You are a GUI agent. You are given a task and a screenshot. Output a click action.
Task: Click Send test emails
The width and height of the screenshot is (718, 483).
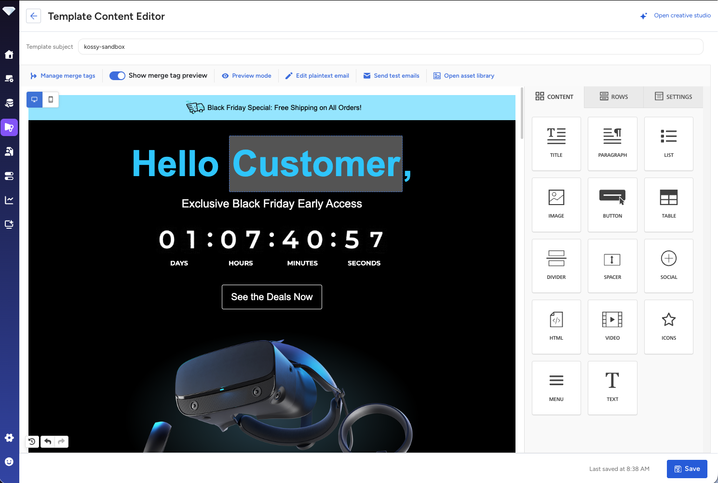tap(391, 76)
